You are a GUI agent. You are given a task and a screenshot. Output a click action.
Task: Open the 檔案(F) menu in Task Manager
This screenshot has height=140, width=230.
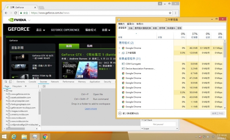pos(121,24)
